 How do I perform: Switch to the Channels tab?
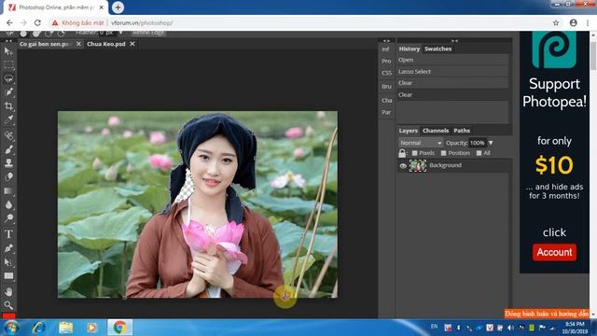pos(436,131)
